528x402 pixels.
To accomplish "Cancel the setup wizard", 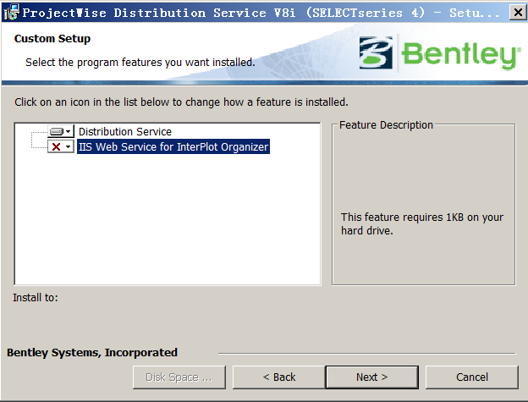I will (x=472, y=377).
